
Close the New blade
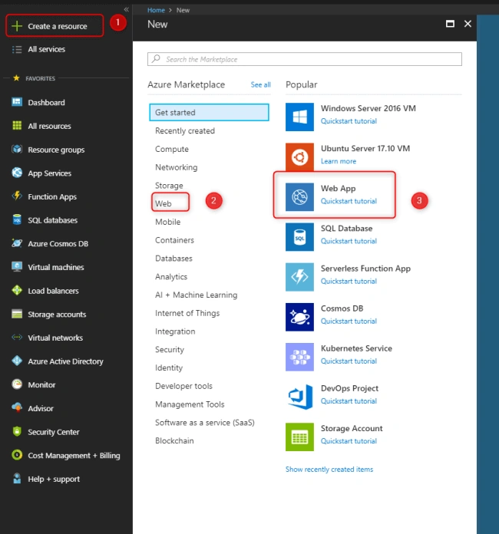click(x=468, y=24)
